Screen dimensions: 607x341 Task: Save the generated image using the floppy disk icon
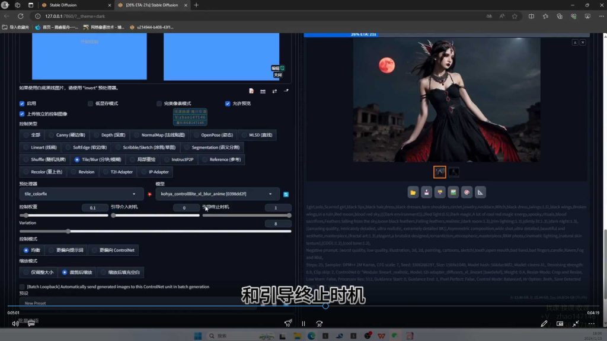[x=427, y=192]
